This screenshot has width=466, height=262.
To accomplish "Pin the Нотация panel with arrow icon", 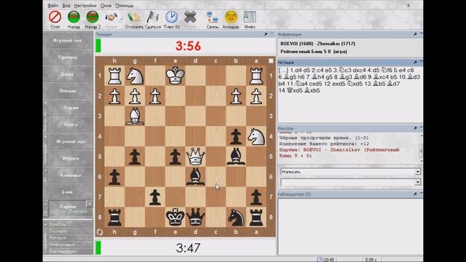I will [415, 63].
